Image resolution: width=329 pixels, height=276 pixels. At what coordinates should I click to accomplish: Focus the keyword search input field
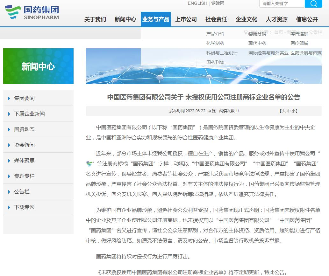tap(282, 3)
